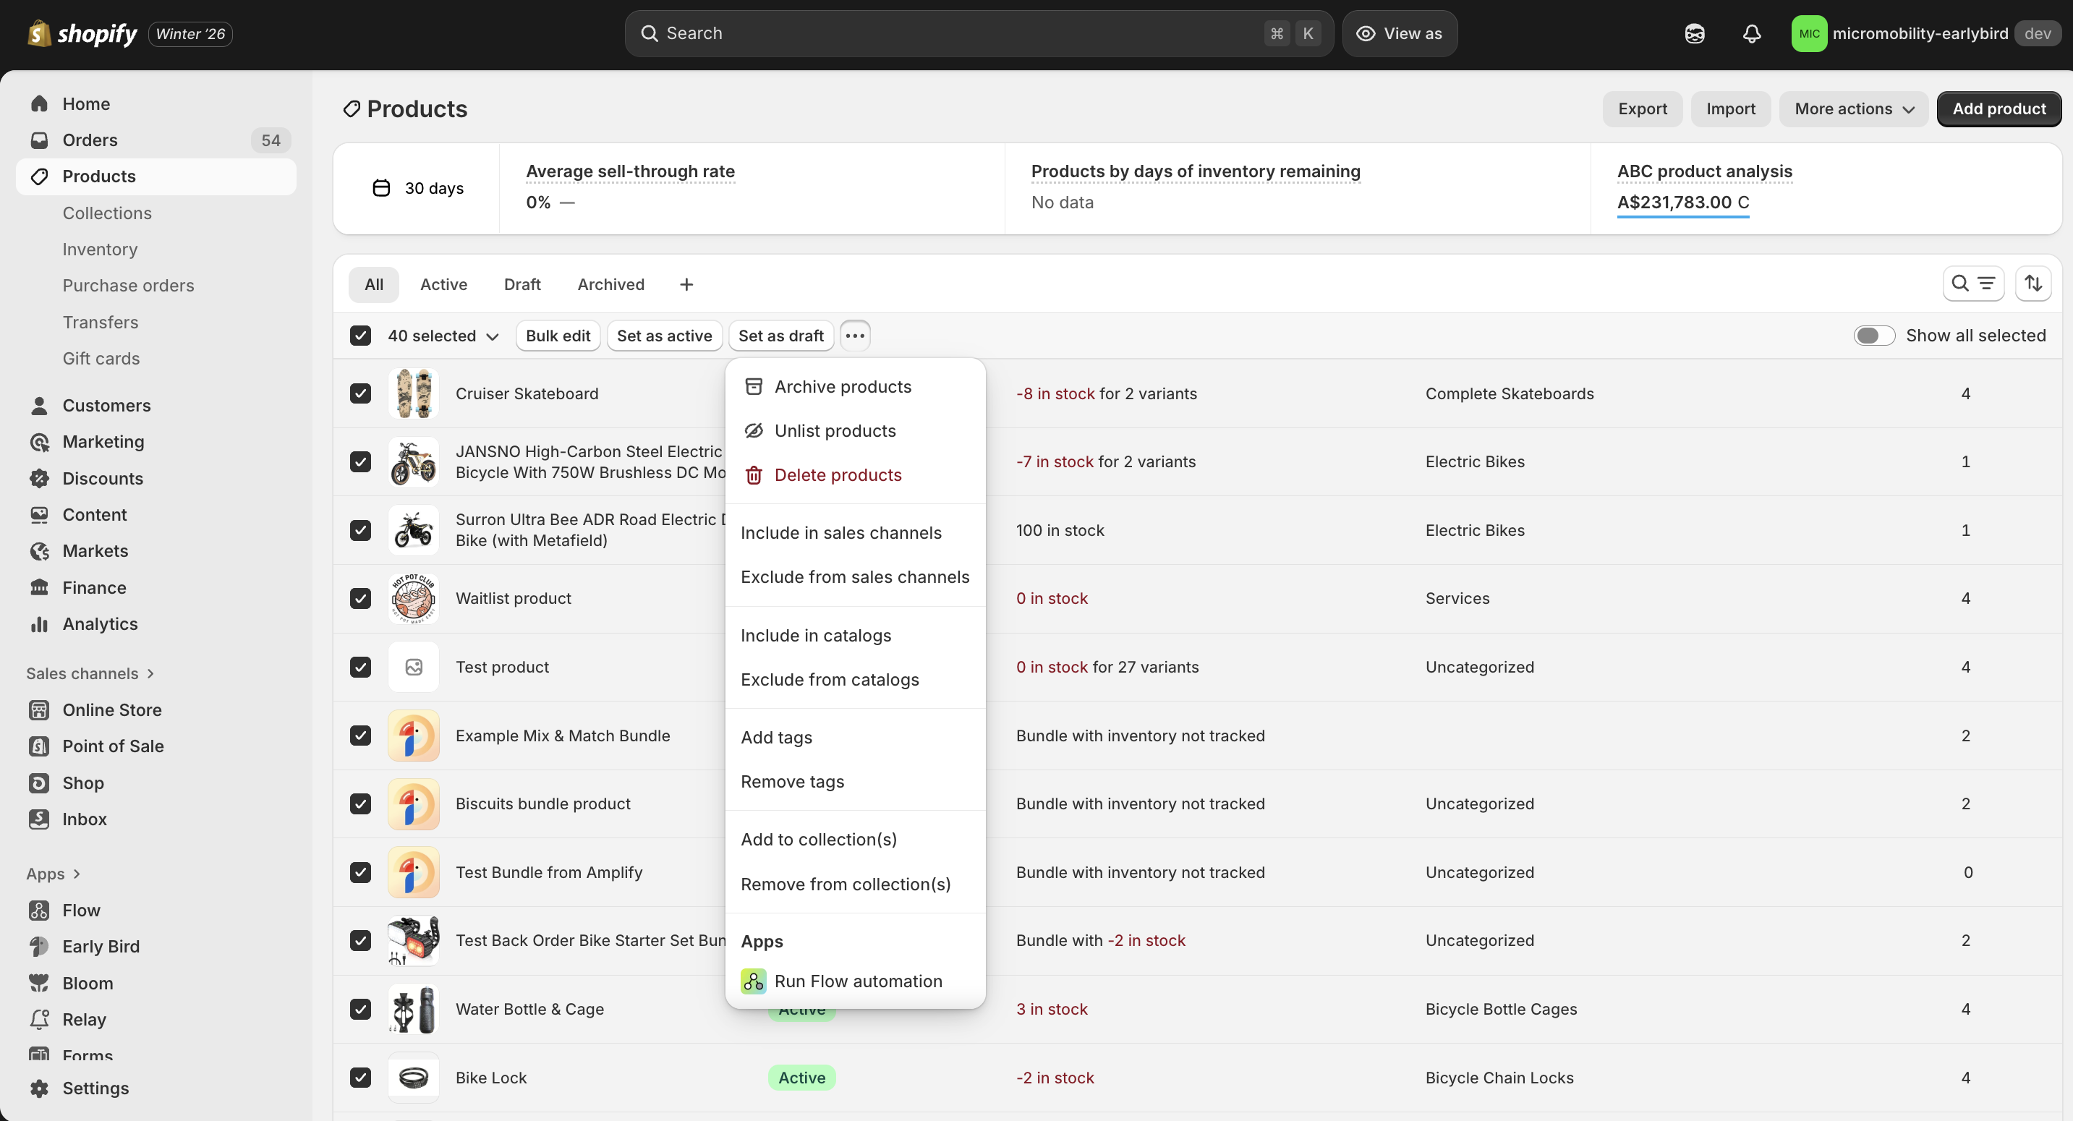Expand the 40 selected dropdown
This screenshot has width=2073, height=1121.
coord(443,336)
